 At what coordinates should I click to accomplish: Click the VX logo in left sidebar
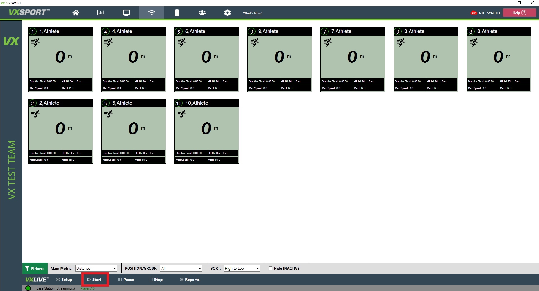(11, 41)
